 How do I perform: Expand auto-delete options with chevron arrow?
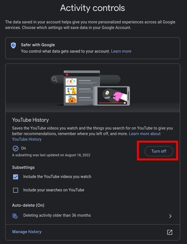click(x=170, y=216)
